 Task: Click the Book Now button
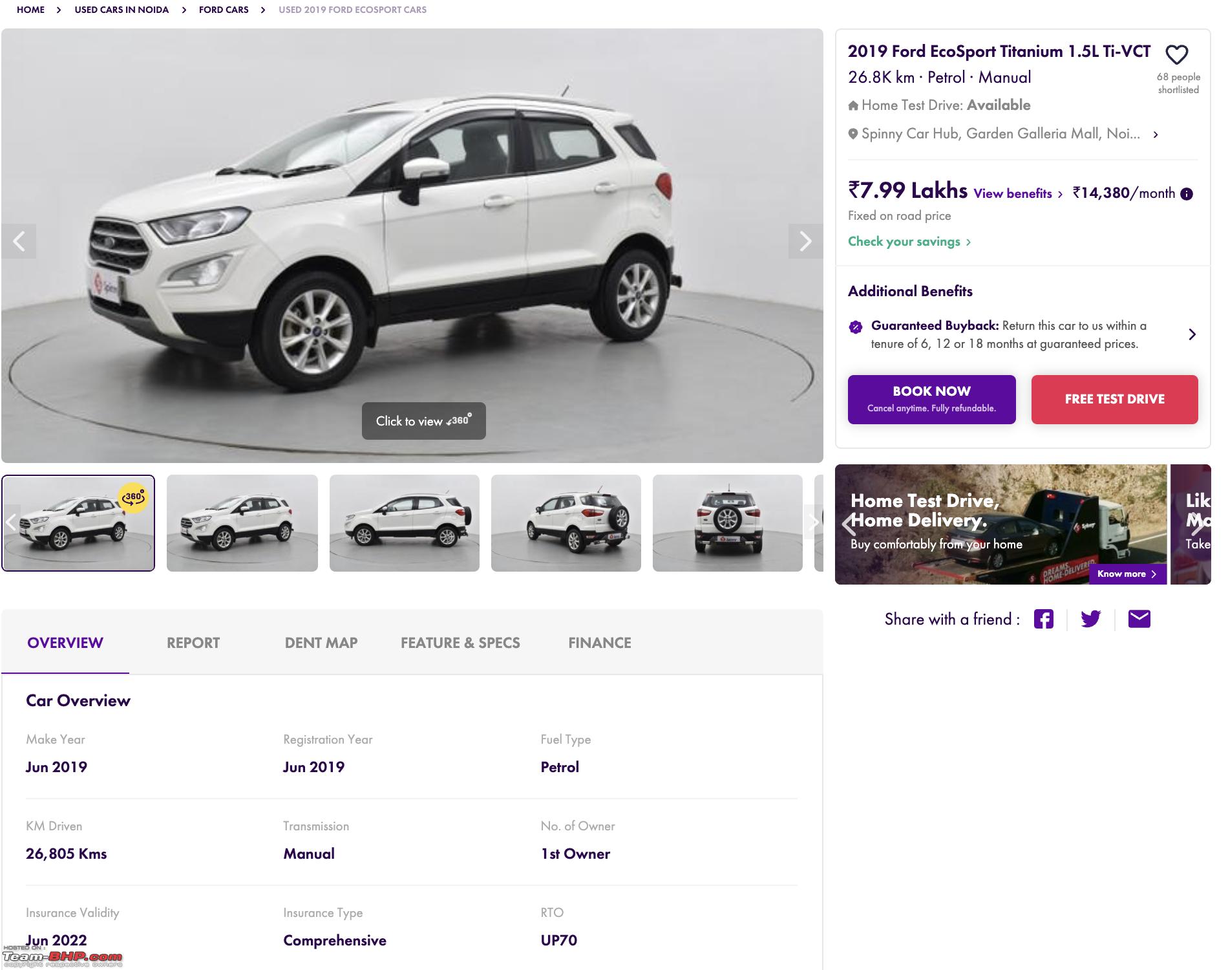click(931, 400)
